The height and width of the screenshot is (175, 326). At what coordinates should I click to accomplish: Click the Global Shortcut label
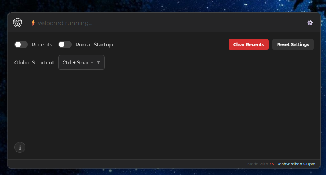pyautogui.click(x=34, y=62)
